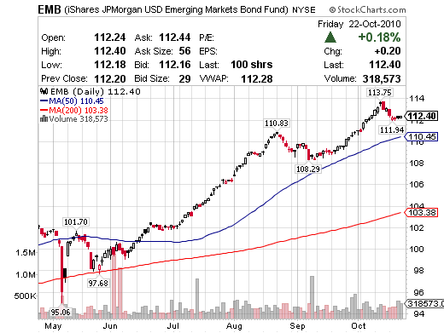Click the Open price 112.24
Image resolution: width=444 pixels, height=333 pixels.
pos(110,37)
